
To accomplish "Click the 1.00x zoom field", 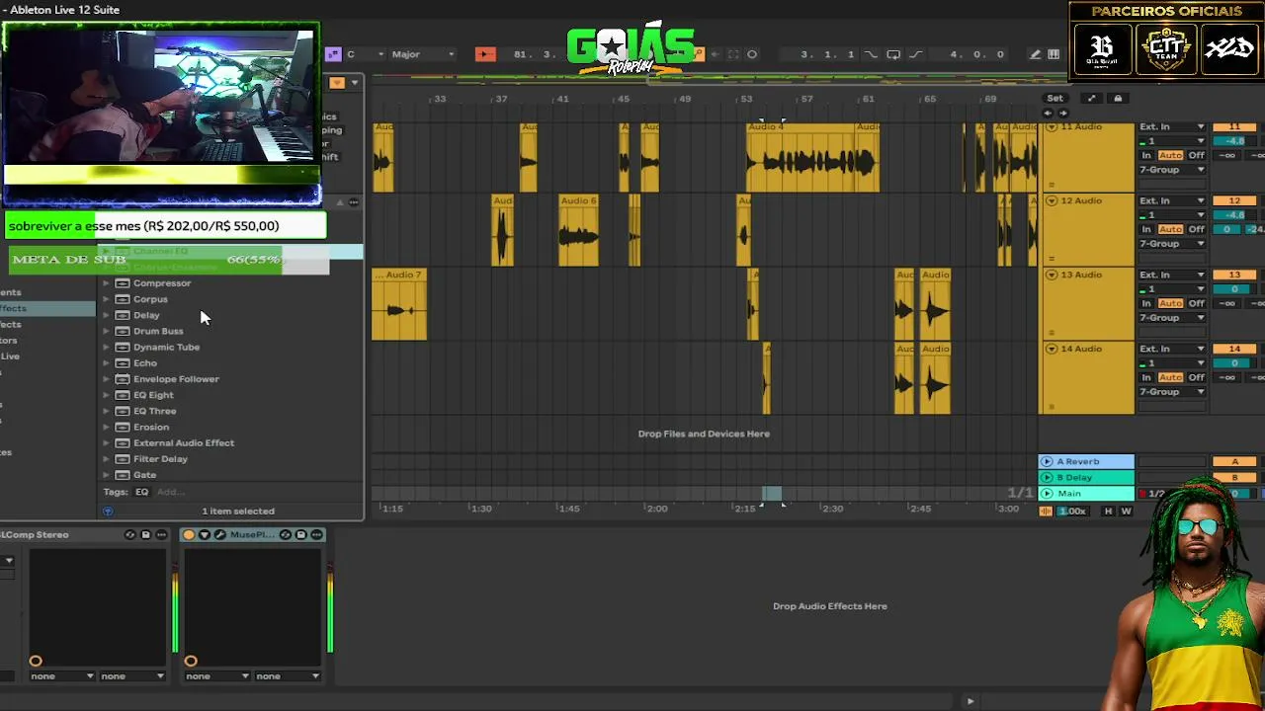I will point(1072,512).
